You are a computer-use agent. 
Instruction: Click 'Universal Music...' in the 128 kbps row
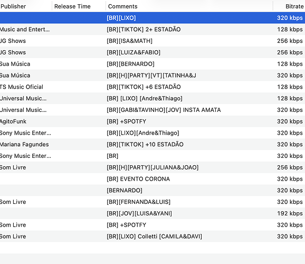[x=23, y=98]
